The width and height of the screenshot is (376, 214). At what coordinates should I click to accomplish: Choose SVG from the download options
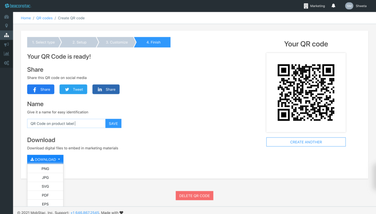click(x=45, y=186)
